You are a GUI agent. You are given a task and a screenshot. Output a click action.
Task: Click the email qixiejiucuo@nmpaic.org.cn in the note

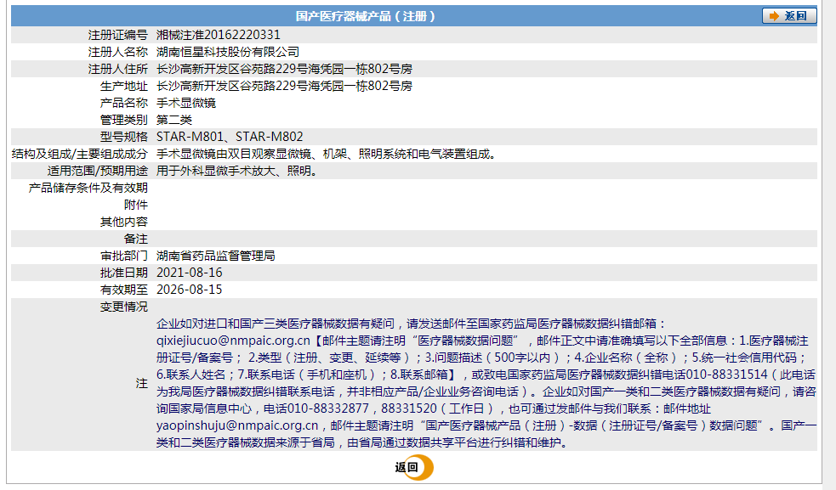pos(233,341)
